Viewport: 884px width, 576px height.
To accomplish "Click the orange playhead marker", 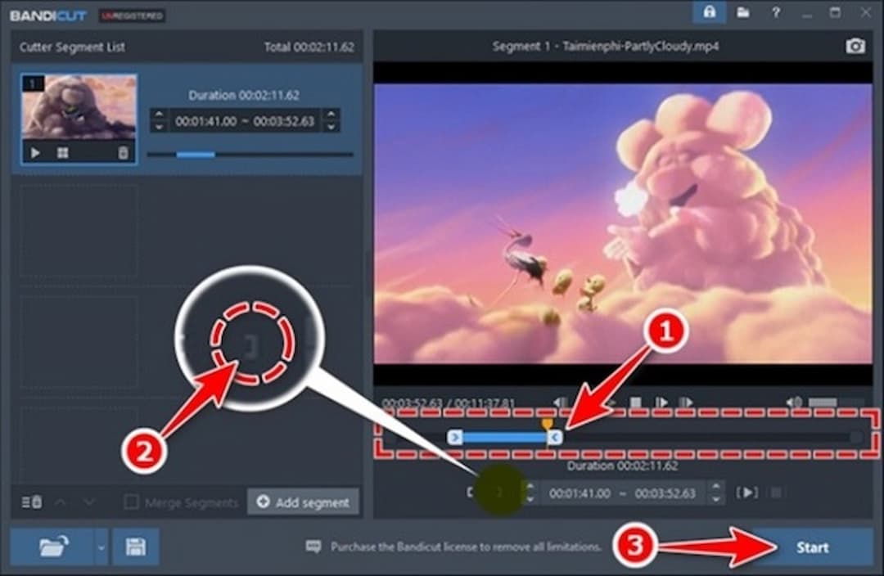I will coord(547,423).
